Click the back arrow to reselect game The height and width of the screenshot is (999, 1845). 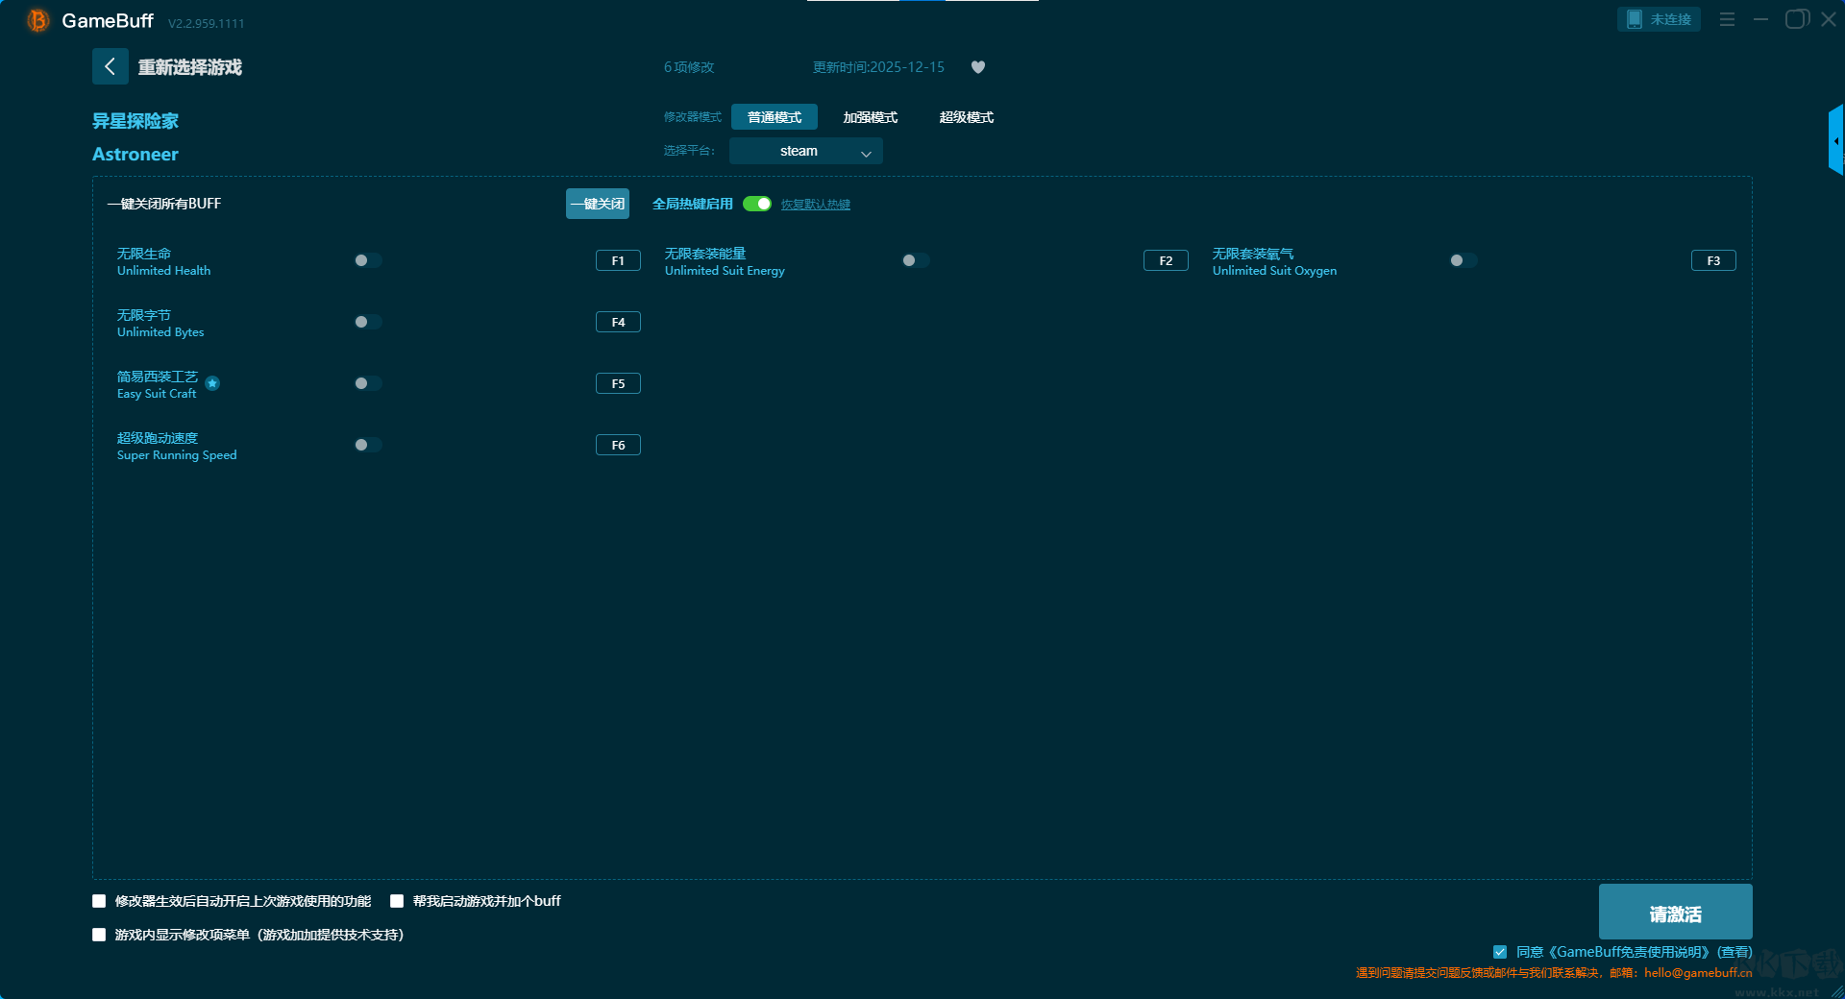click(110, 66)
